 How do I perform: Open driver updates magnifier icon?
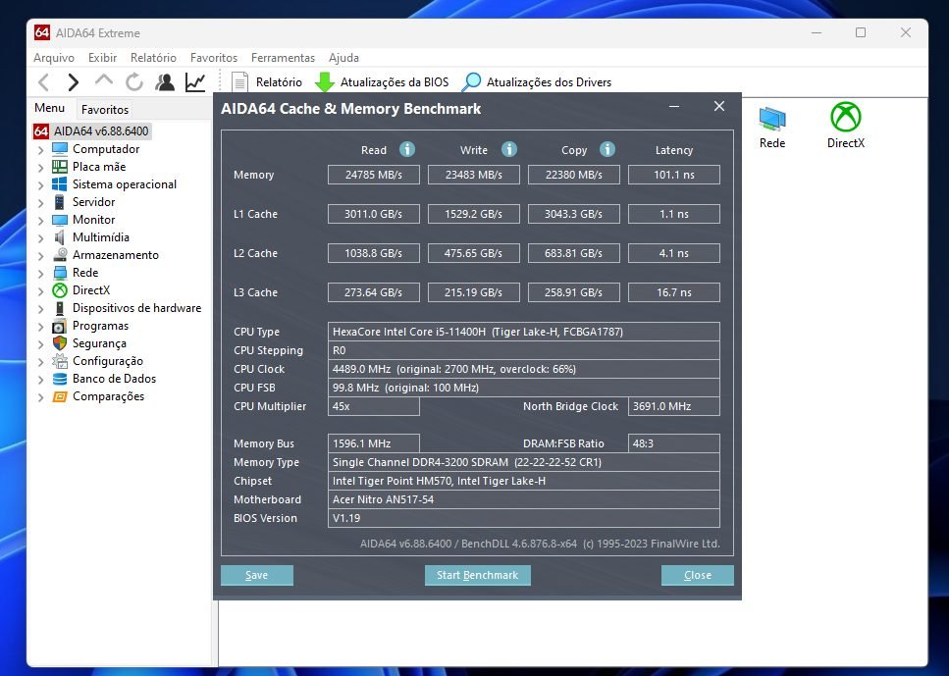(472, 82)
